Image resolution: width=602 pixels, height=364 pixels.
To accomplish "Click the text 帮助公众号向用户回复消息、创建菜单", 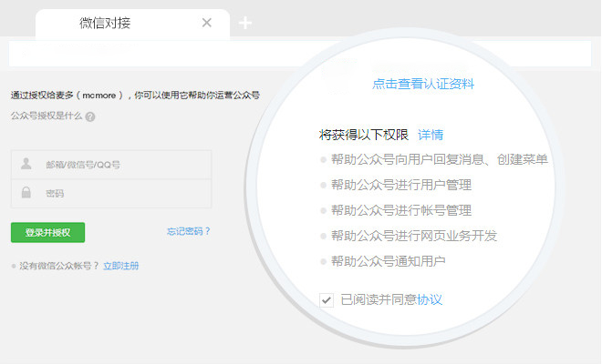I will [x=440, y=159].
